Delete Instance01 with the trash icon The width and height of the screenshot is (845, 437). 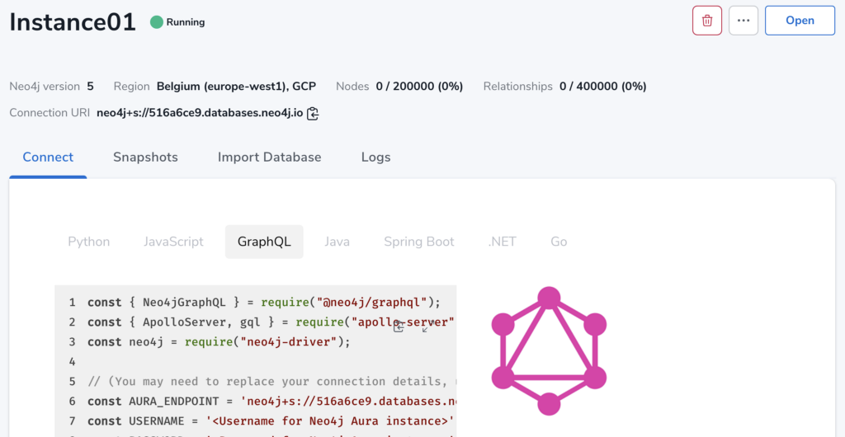(x=707, y=21)
